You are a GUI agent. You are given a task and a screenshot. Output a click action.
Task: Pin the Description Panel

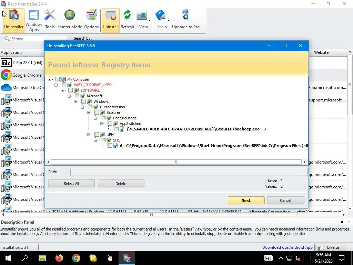[x=342, y=222]
